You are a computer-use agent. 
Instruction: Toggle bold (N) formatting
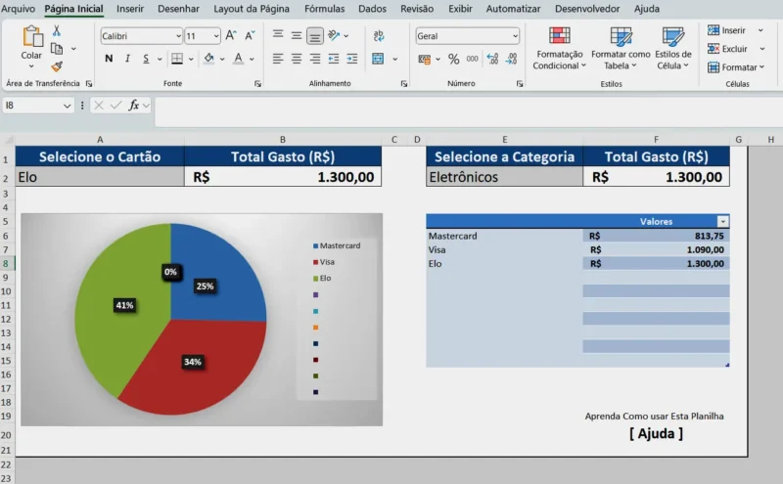click(x=109, y=59)
